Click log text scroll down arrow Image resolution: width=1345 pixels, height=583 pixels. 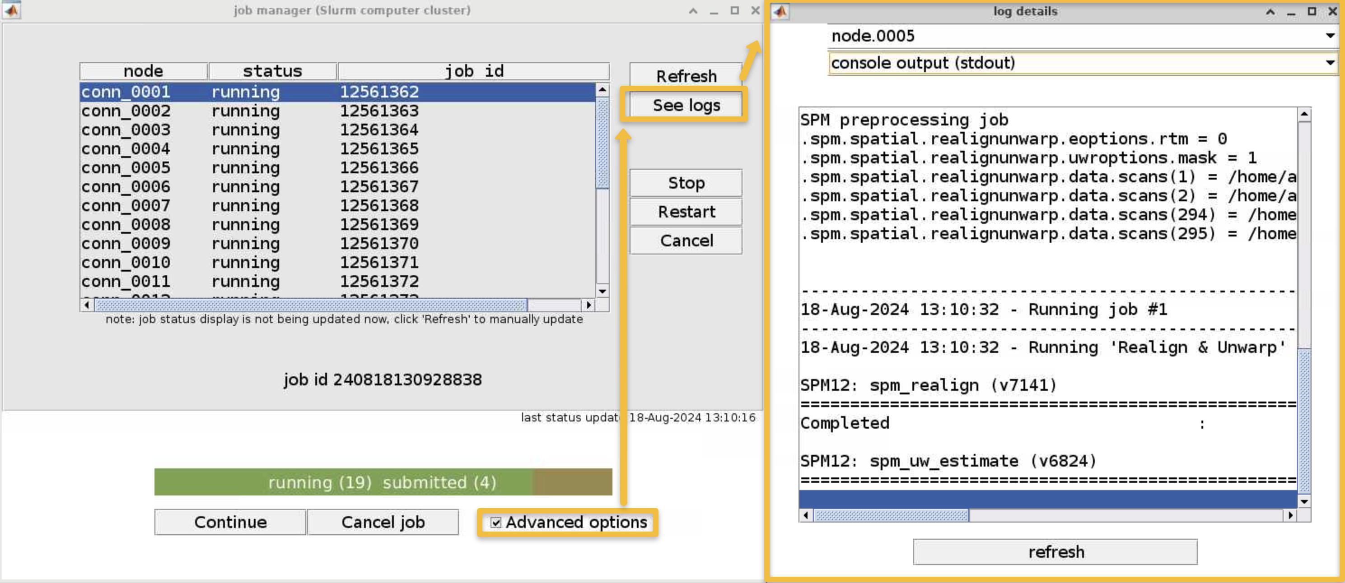pos(1304,501)
